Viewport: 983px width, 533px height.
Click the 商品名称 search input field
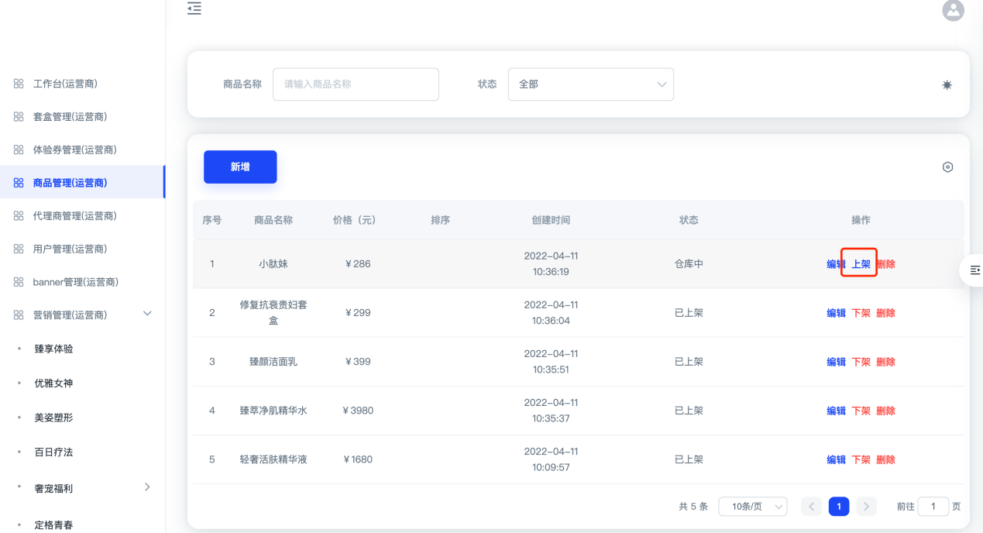356,84
